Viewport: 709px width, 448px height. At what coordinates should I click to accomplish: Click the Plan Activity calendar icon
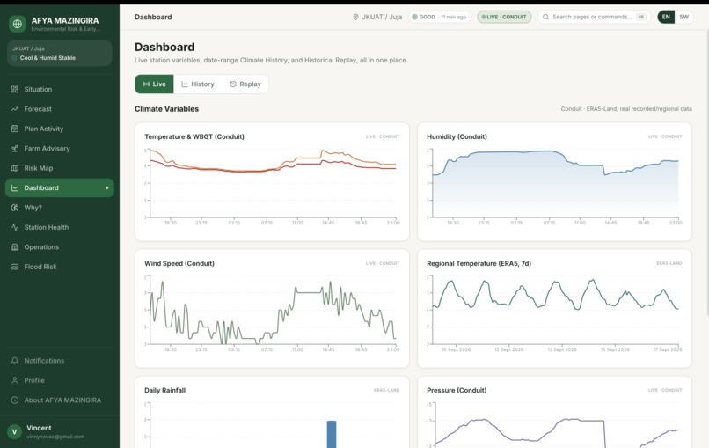[x=15, y=129]
